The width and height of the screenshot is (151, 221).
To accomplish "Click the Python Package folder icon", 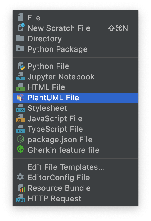I will [x=20, y=48].
